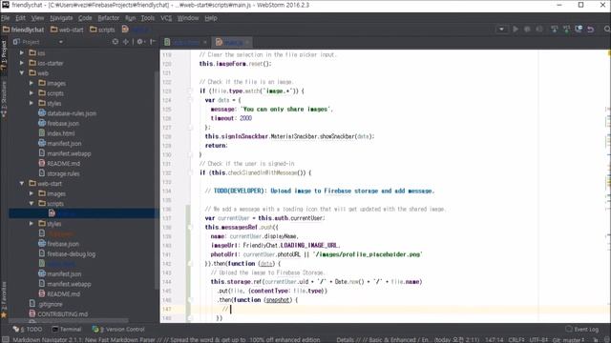Collapse the web-start scripts folder
The height and width of the screenshot is (343, 611).
click(32, 203)
